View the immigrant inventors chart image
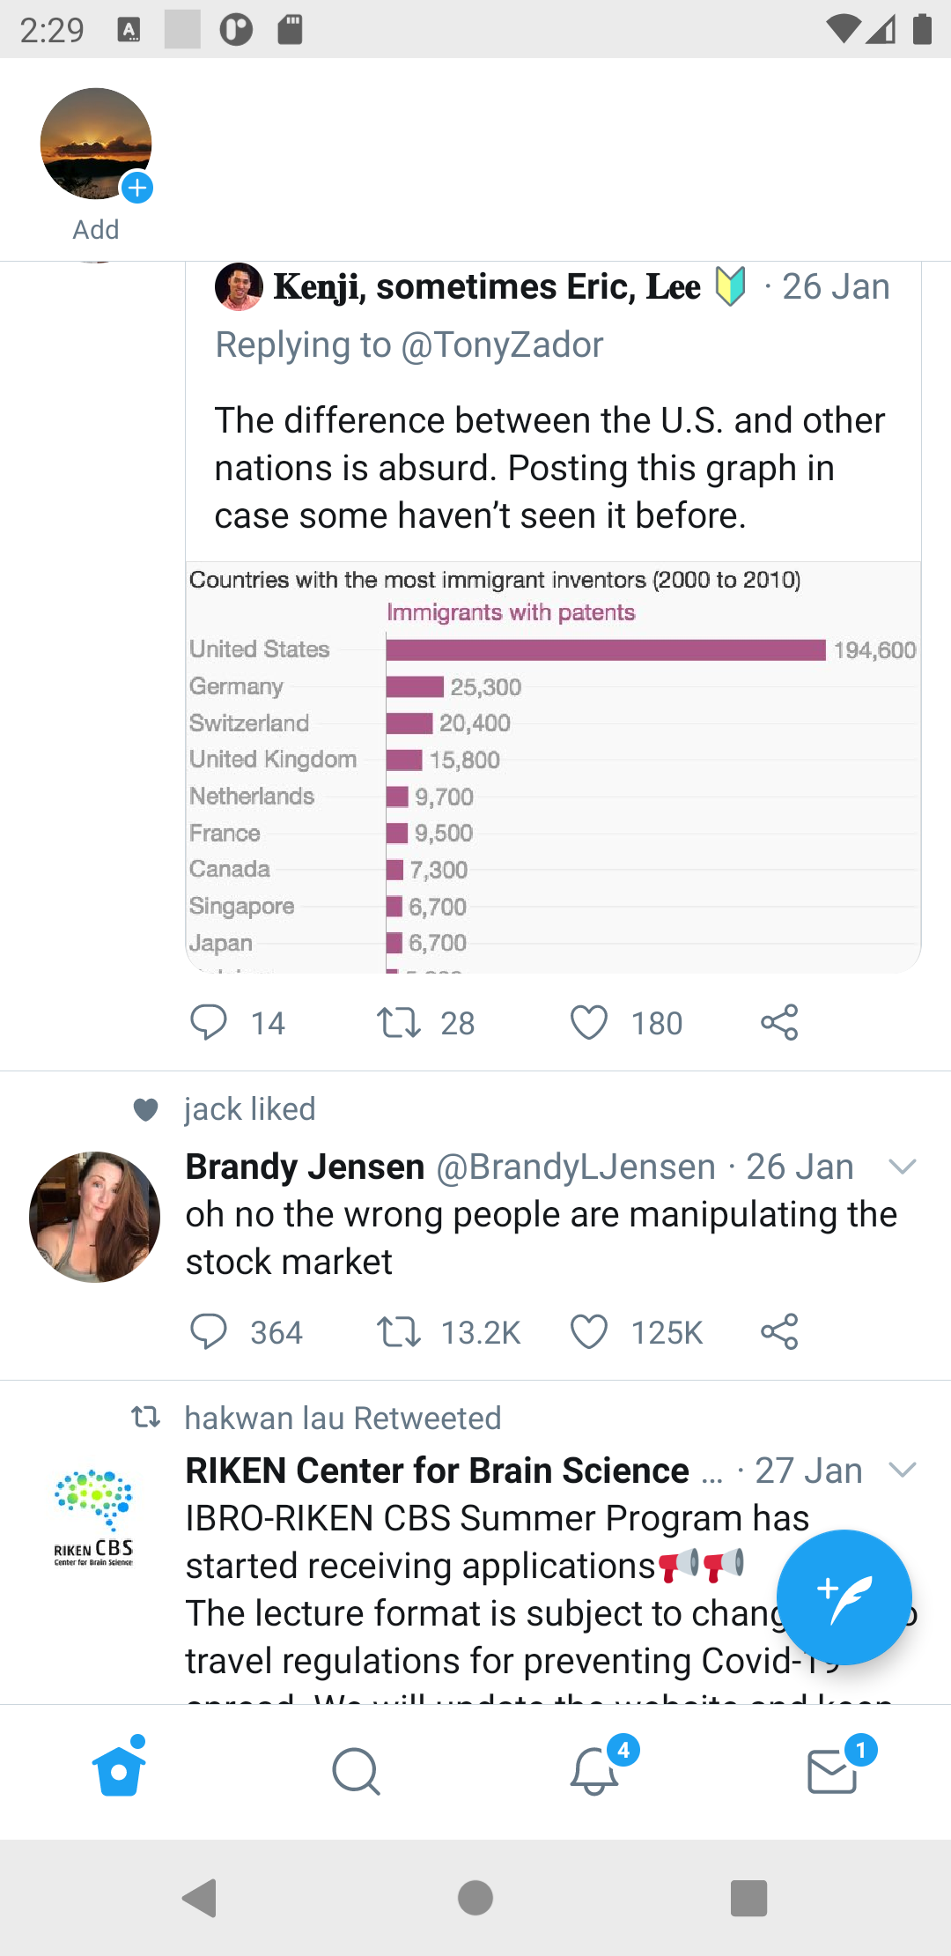 [x=553, y=767]
